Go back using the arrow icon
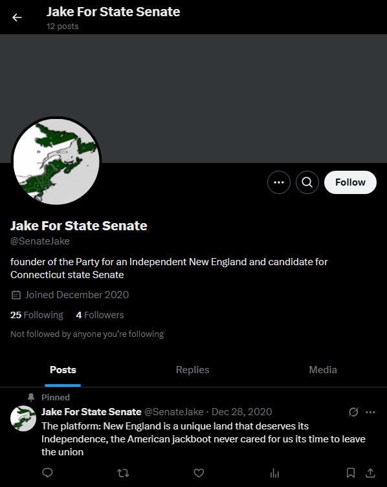This screenshot has height=487, width=387. point(17,17)
